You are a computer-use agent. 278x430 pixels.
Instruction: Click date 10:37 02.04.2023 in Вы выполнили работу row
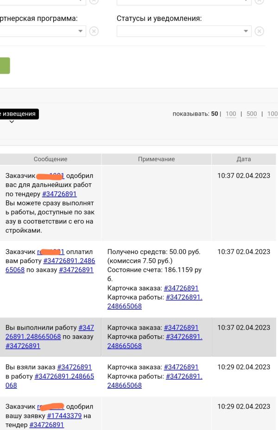[x=244, y=327]
